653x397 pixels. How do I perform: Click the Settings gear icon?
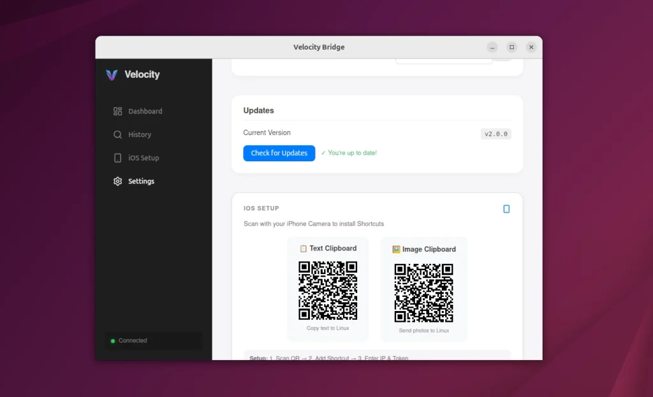tap(117, 182)
